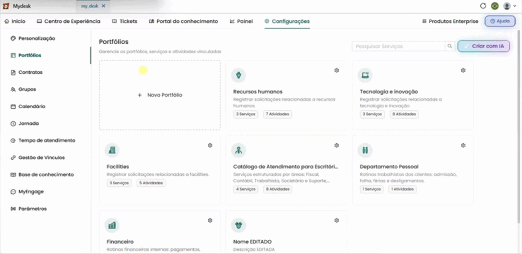Click the Novo Portfólio card

click(160, 95)
